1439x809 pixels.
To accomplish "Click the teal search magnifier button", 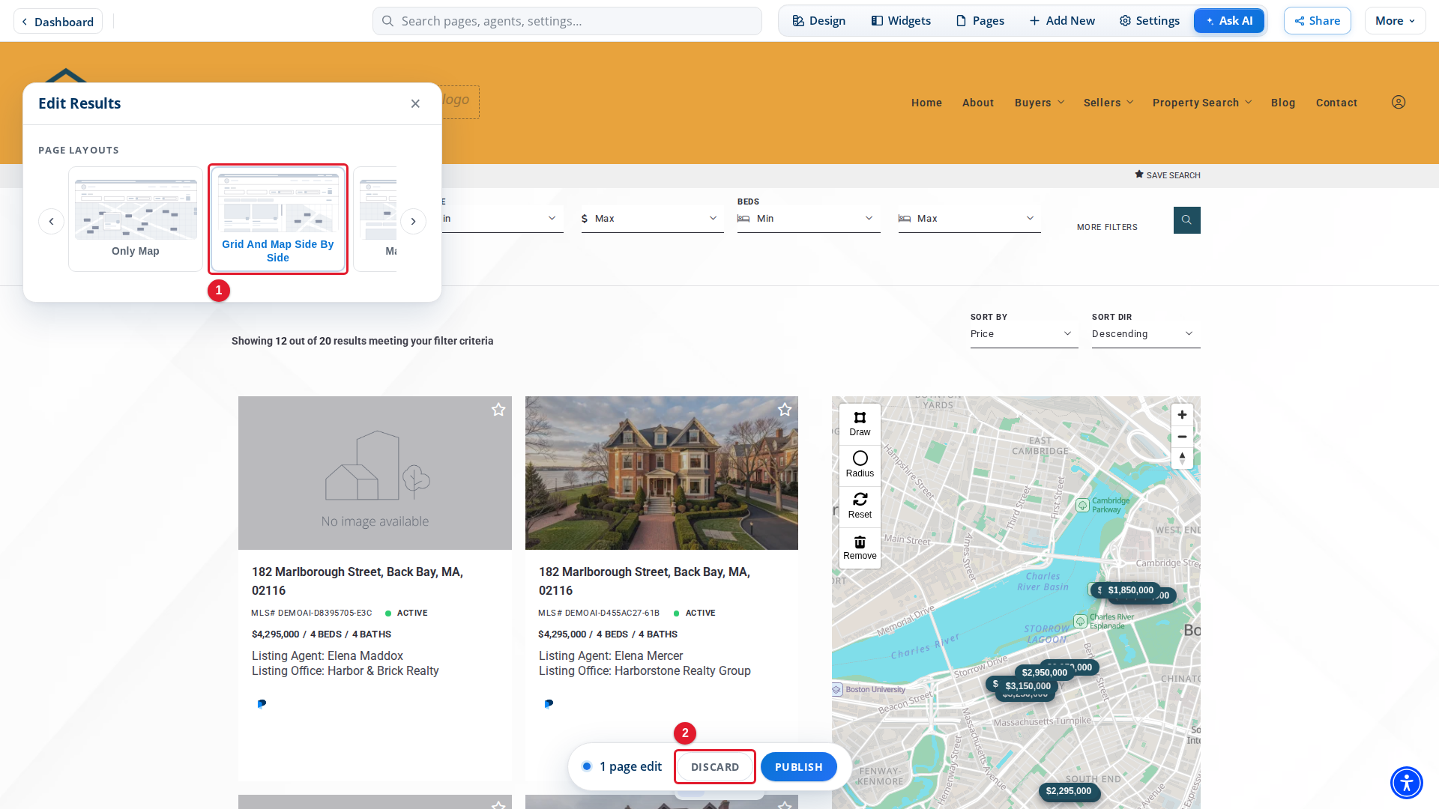I will pyautogui.click(x=1186, y=220).
